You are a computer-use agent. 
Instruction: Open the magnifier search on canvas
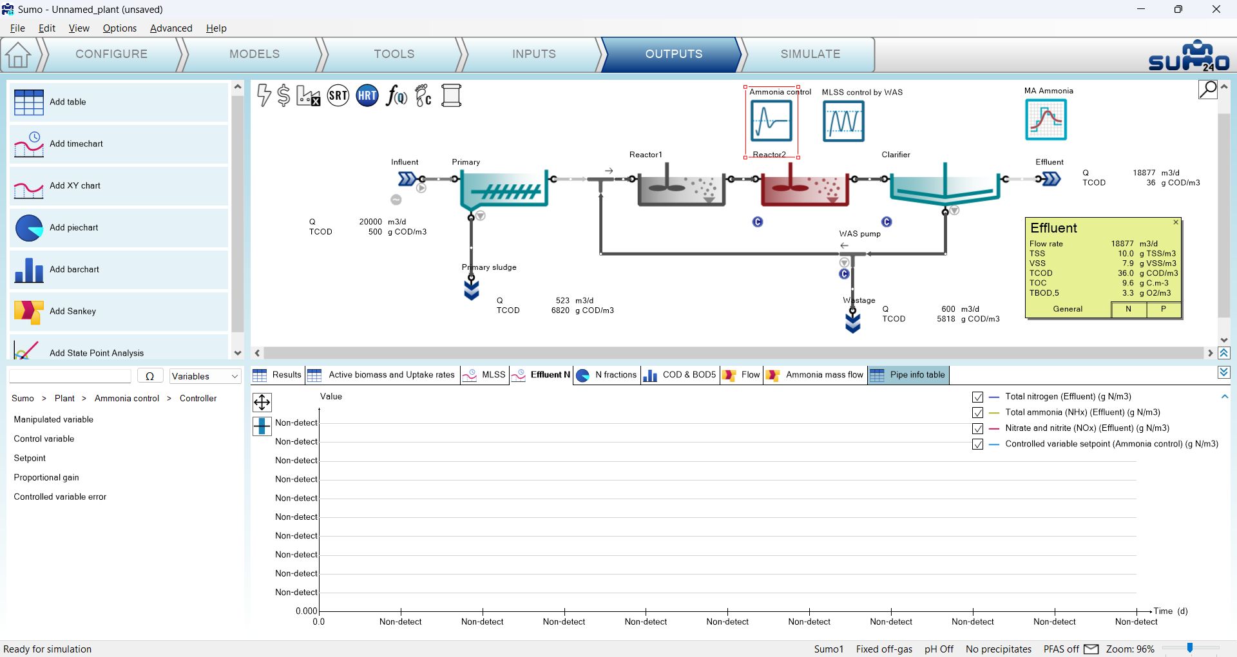point(1208,90)
